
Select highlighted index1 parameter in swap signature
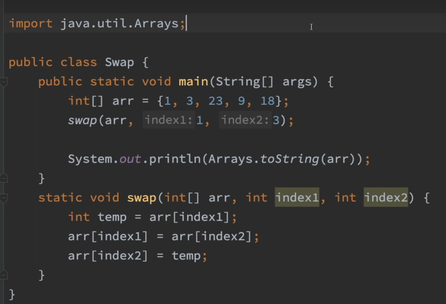tap(297, 198)
